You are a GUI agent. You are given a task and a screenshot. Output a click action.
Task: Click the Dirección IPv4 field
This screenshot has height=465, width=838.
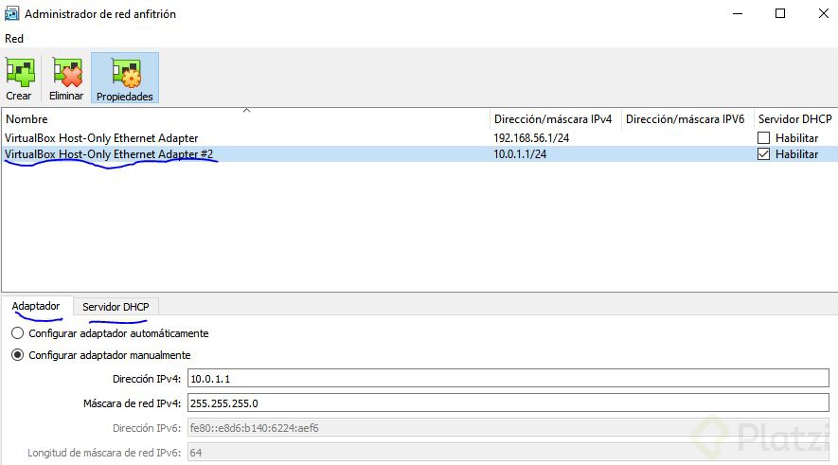coord(508,379)
